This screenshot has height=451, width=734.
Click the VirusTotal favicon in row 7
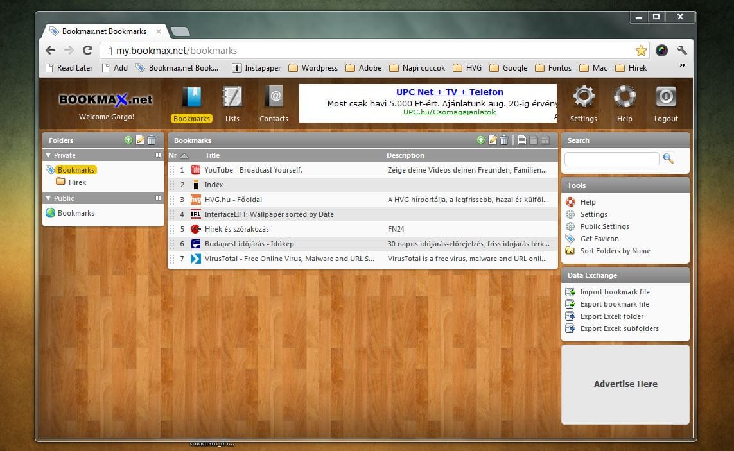(196, 259)
